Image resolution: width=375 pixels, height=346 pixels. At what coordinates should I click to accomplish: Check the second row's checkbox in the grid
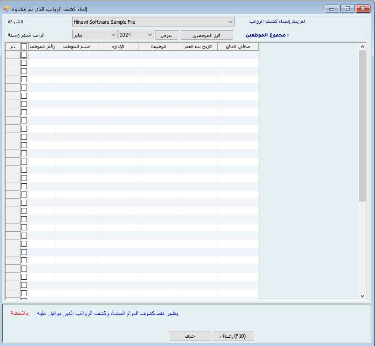(24, 63)
